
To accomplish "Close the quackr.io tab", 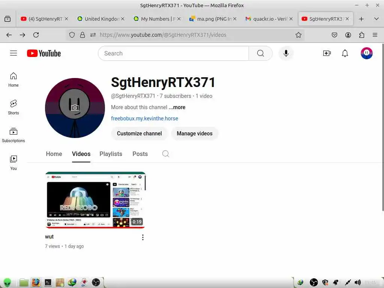I will [x=291, y=19].
